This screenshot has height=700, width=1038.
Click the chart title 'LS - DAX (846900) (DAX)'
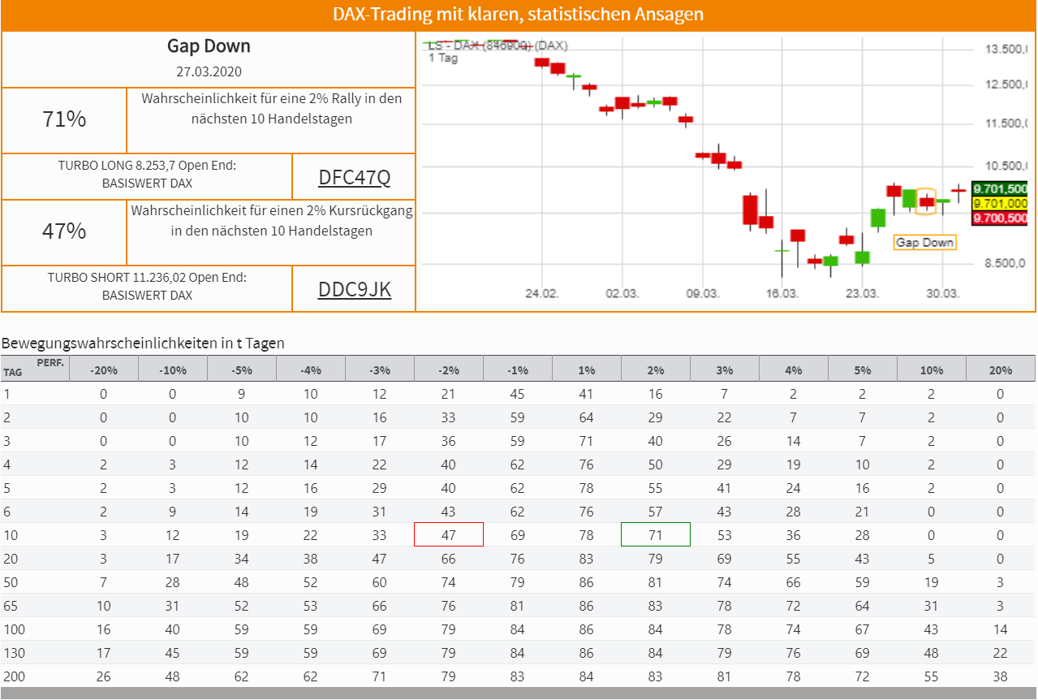[x=497, y=45]
